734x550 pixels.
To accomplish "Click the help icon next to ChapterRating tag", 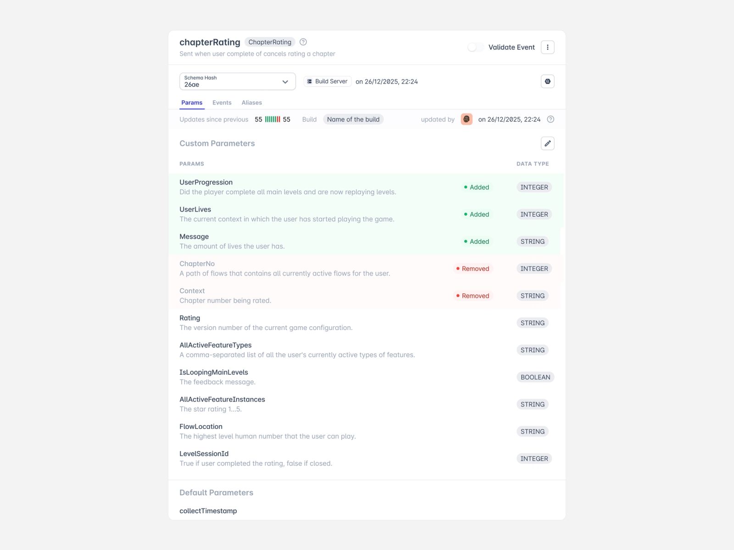I will click(x=303, y=42).
